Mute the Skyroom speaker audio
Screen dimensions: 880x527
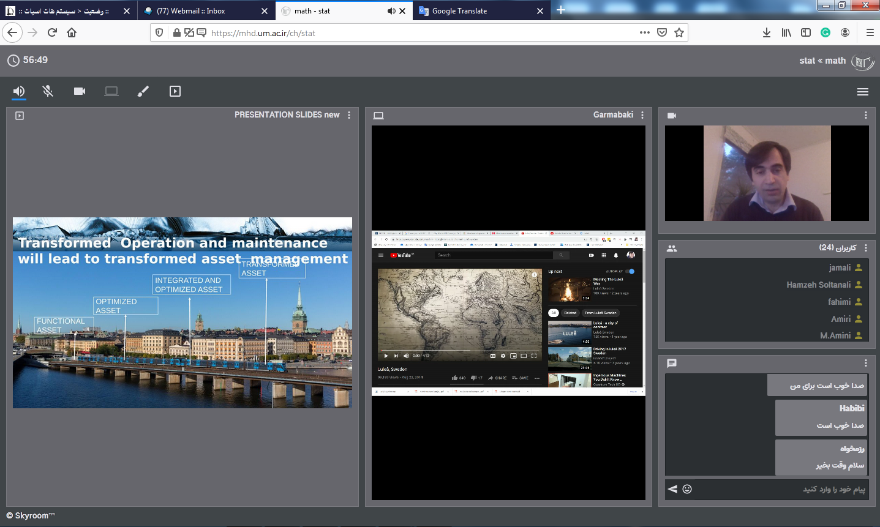coord(19,91)
